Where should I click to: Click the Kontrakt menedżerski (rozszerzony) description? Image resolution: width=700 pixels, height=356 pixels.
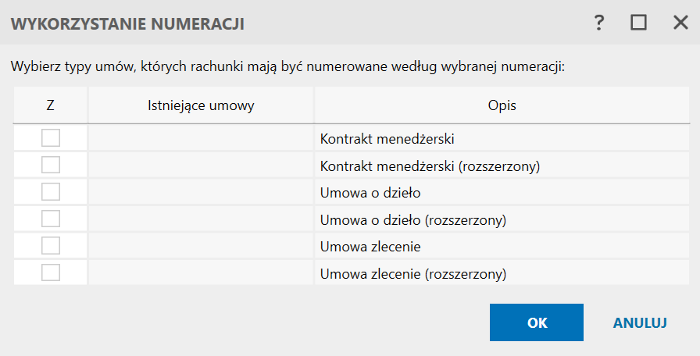tap(430, 166)
